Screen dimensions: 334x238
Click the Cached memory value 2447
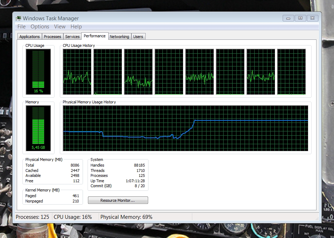tap(75, 171)
